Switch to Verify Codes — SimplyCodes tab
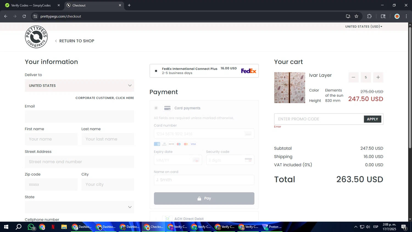The height and width of the screenshot is (232, 412). tap(32, 5)
